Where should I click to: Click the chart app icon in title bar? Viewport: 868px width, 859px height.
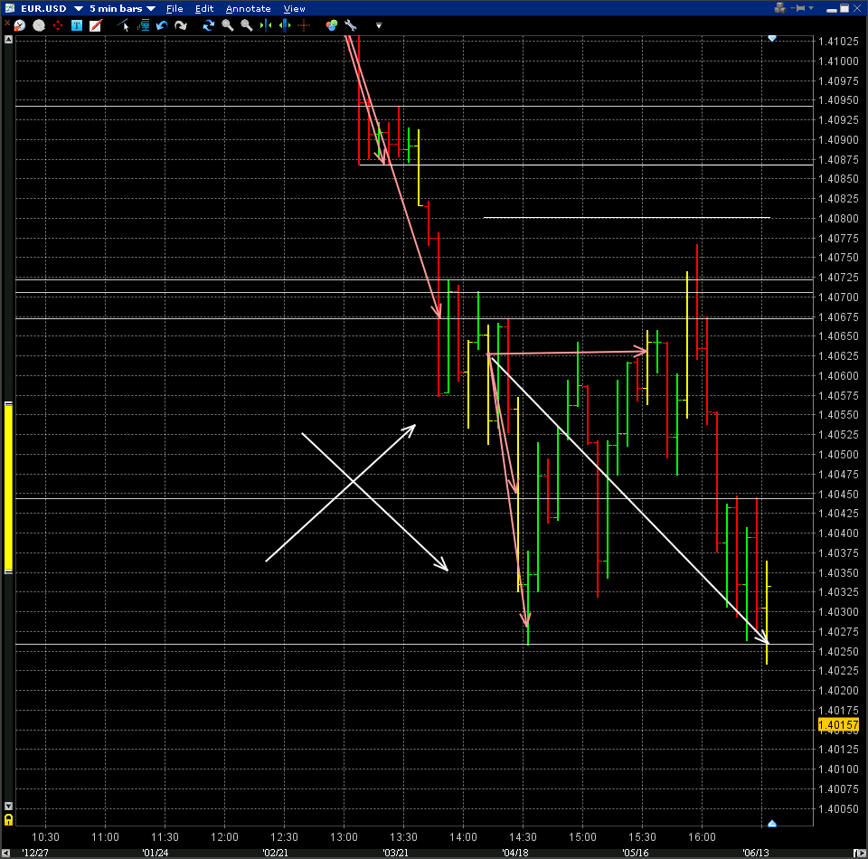(x=9, y=8)
